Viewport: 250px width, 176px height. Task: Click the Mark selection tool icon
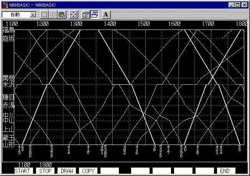click(x=44, y=15)
